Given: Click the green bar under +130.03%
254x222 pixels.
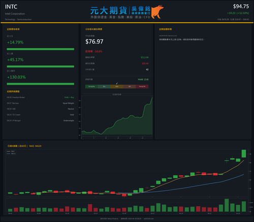Looking at the screenshot, I should pos(41,84).
